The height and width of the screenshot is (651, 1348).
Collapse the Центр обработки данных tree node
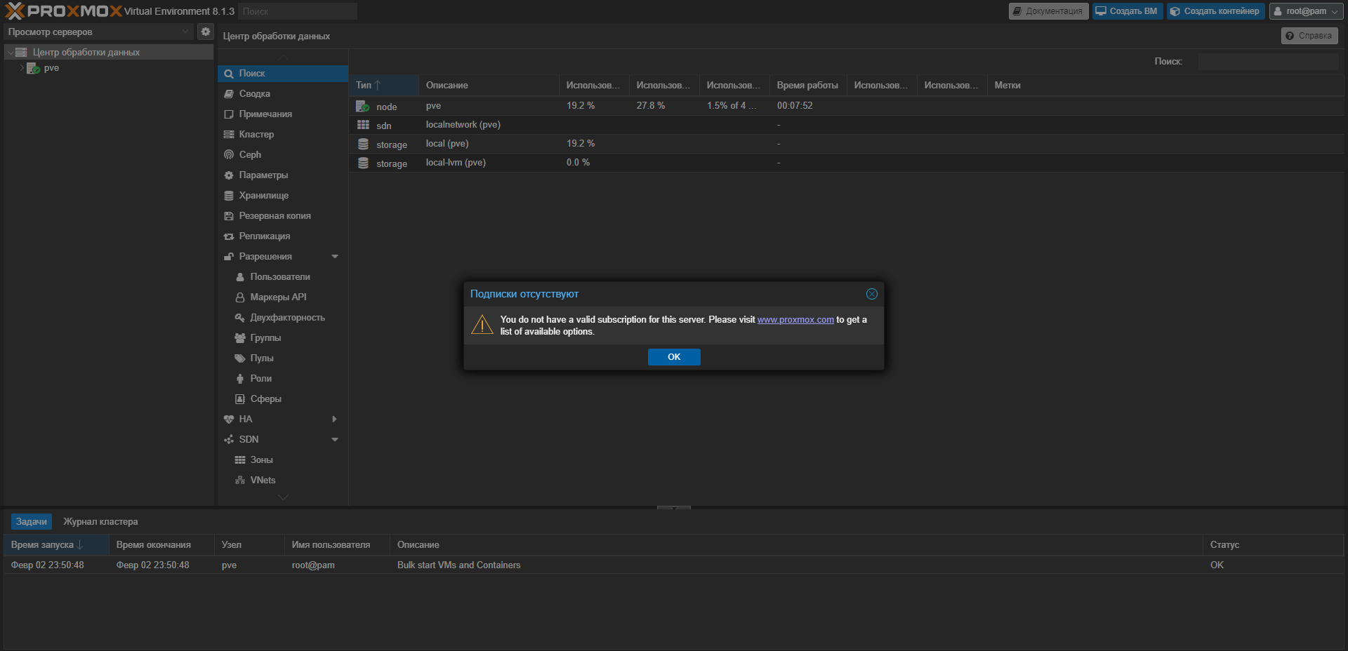[x=10, y=52]
